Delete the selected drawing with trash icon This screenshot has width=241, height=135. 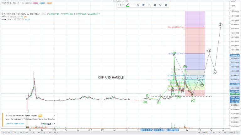click(166, 5)
